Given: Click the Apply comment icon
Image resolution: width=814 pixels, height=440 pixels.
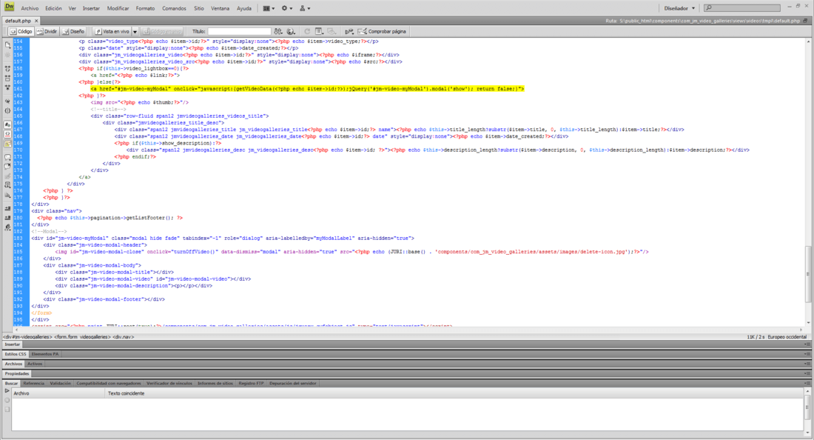Looking at the screenshot, I should coord(7,157).
